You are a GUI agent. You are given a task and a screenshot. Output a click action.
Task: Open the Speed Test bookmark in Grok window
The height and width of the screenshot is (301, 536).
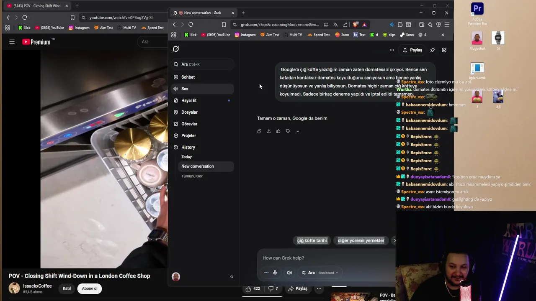(318, 35)
